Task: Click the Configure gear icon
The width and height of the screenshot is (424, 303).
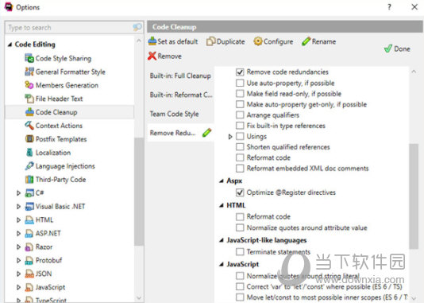Action: point(258,41)
